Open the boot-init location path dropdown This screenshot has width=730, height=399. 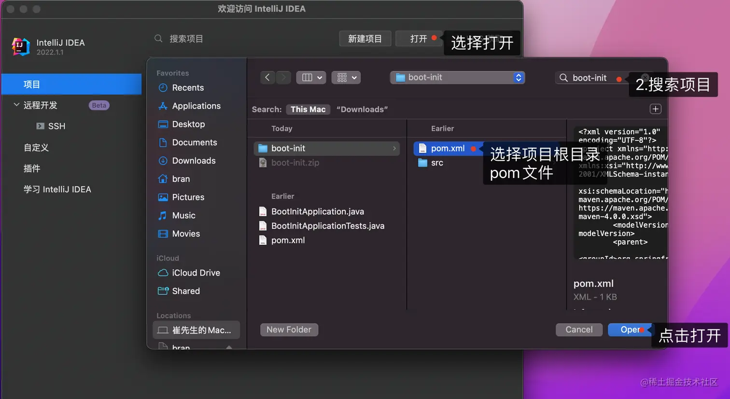coord(457,78)
